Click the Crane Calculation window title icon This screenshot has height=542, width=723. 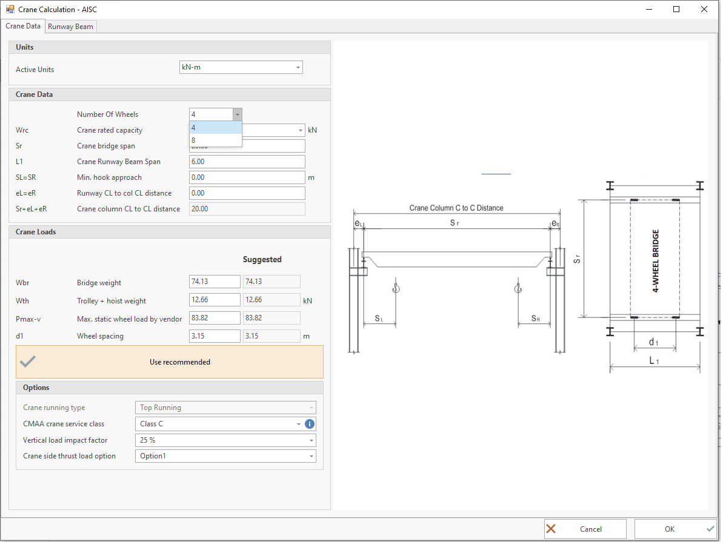click(x=10, y=9)
